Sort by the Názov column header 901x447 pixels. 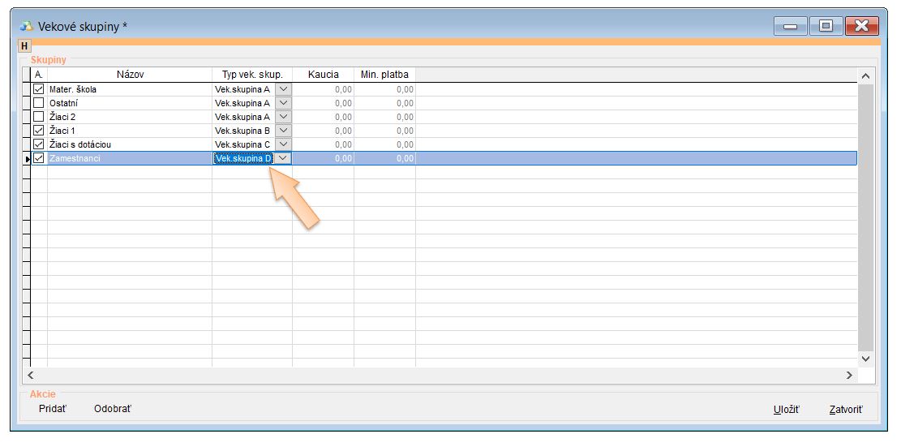pos(130,75)
